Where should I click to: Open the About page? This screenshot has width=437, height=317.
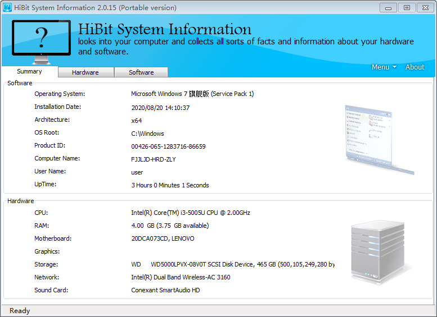[415, 67]
